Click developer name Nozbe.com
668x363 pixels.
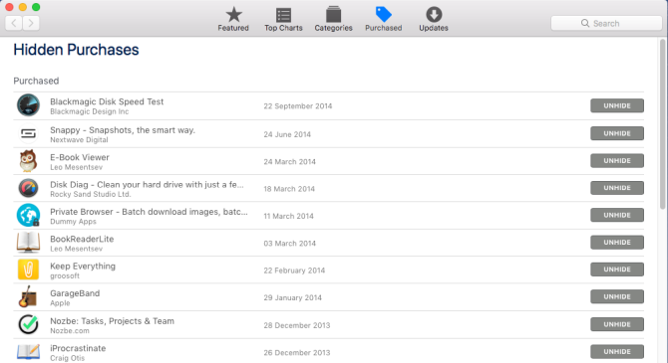(70, 331)
